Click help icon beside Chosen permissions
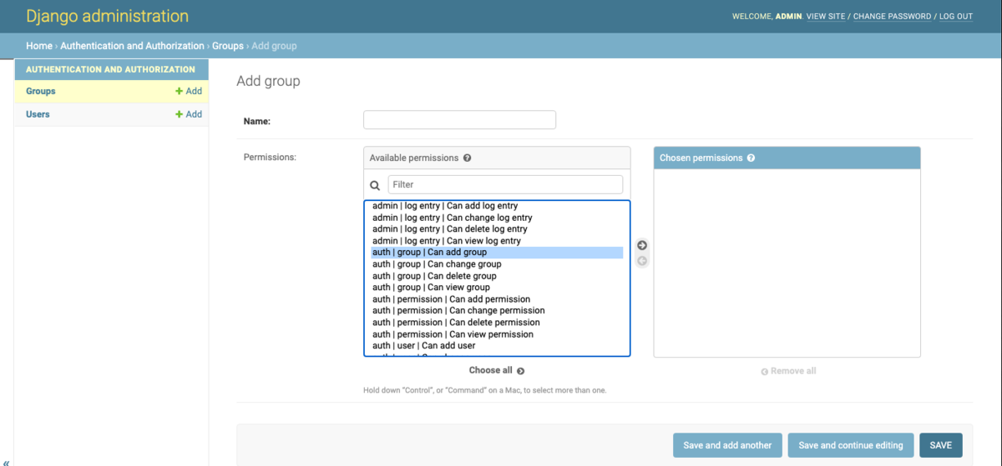1002x466 pixels. pos(751,158)
